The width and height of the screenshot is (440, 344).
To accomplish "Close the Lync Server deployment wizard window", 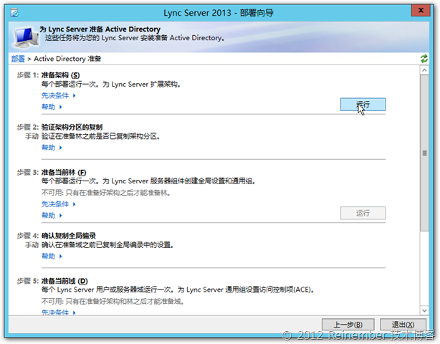I will pos(421,11).
